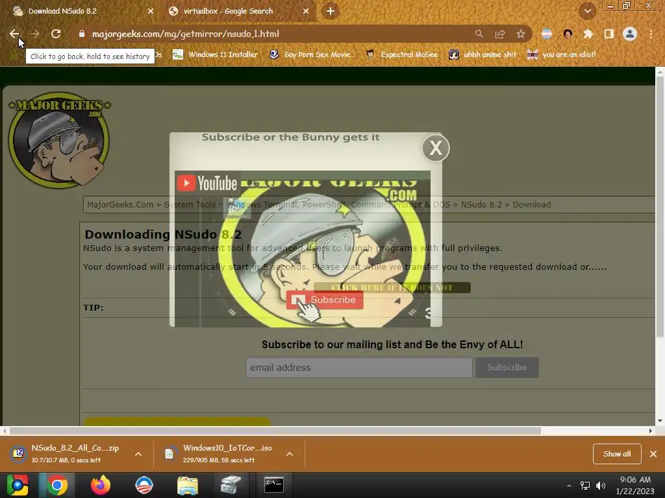Open a new browser tab
The width and height of the screenshot is (665, 498).
331,11
